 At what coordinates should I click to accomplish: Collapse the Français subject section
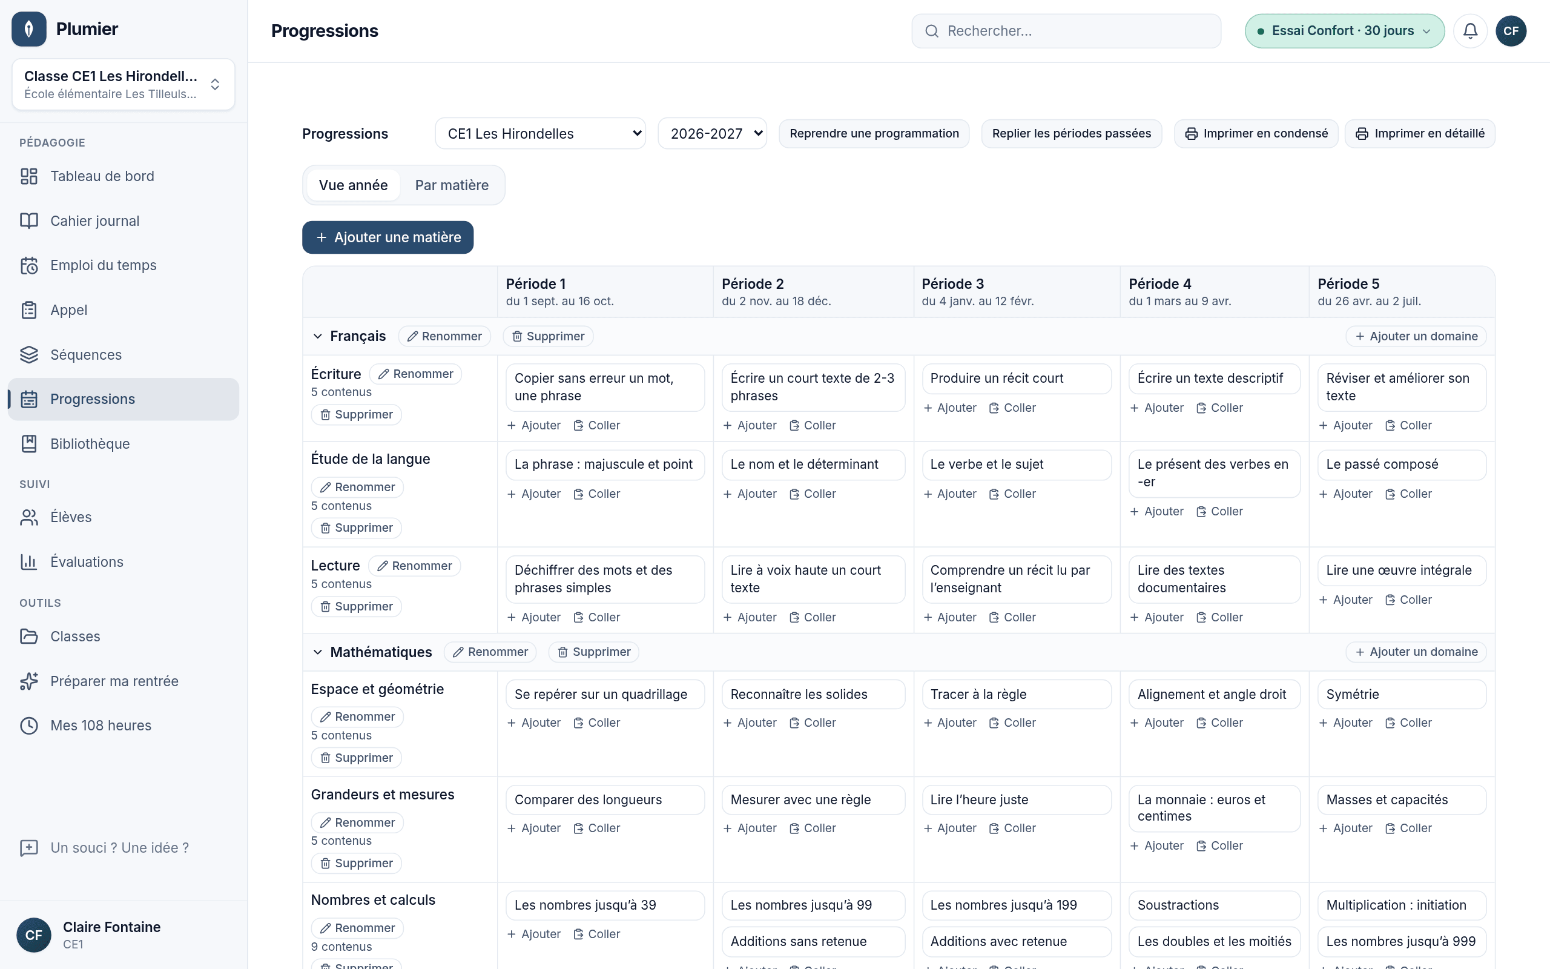tap(318, 337)
